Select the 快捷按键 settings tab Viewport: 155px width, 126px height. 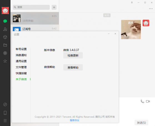click(21, 73)
